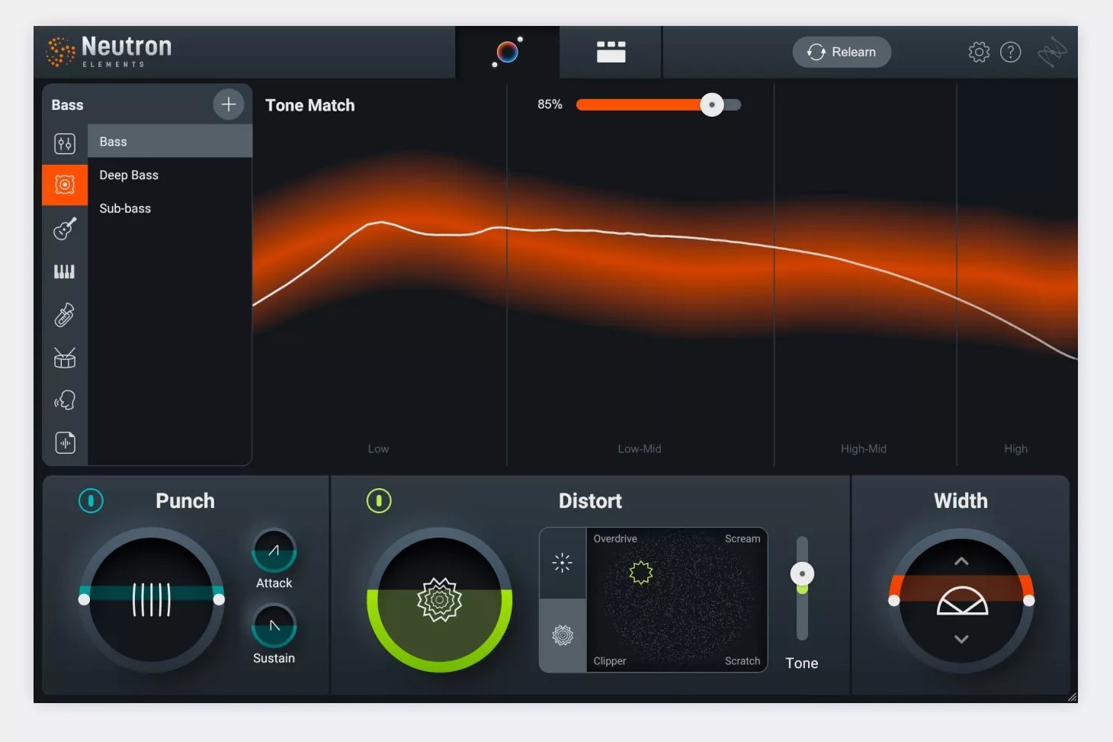Click the Distort amount dial
The width and height of the screenshot is (1113, 742).
pyautogui.click(x=439, y=599)
